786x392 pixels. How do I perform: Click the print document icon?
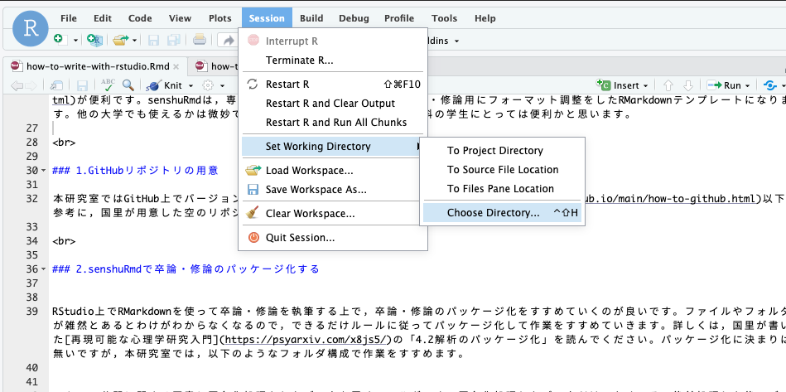tap(200, 39)
